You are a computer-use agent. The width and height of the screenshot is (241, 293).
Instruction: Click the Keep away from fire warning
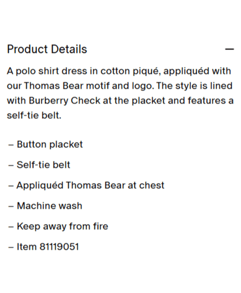(62, 226)
